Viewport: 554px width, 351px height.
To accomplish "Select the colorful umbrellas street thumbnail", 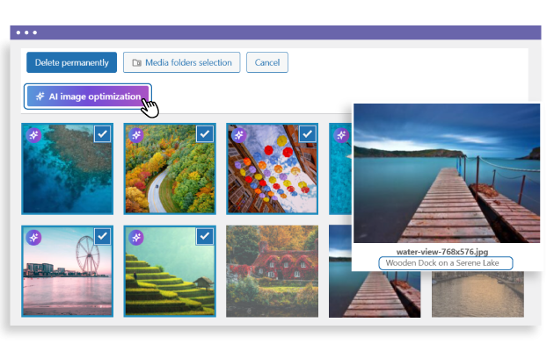I will [272, 168].
